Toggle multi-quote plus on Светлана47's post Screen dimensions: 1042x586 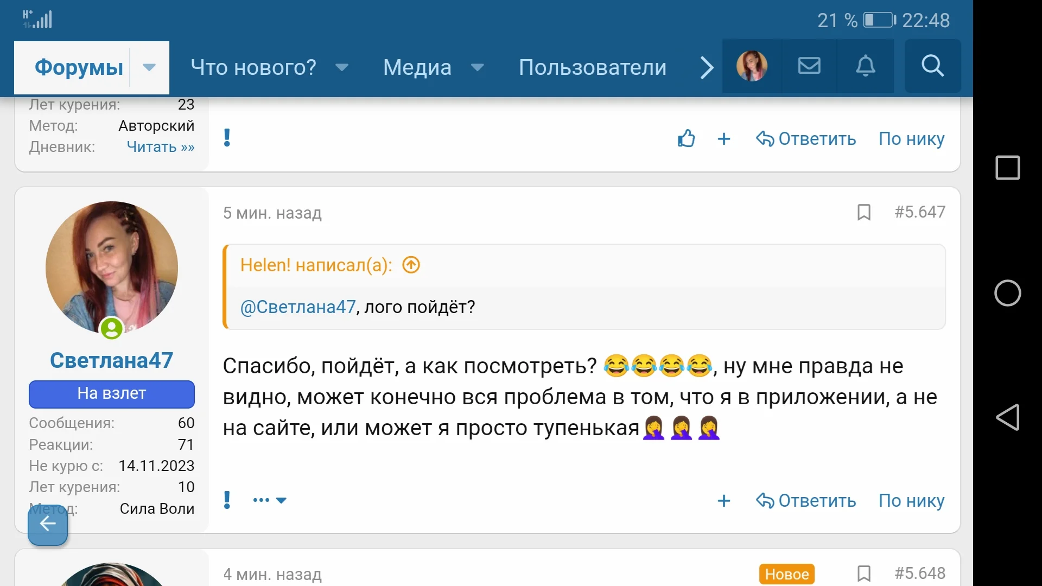click(723, 500)
